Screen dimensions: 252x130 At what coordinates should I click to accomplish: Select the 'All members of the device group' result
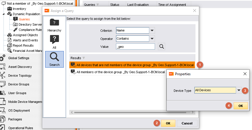coord(120,72)
